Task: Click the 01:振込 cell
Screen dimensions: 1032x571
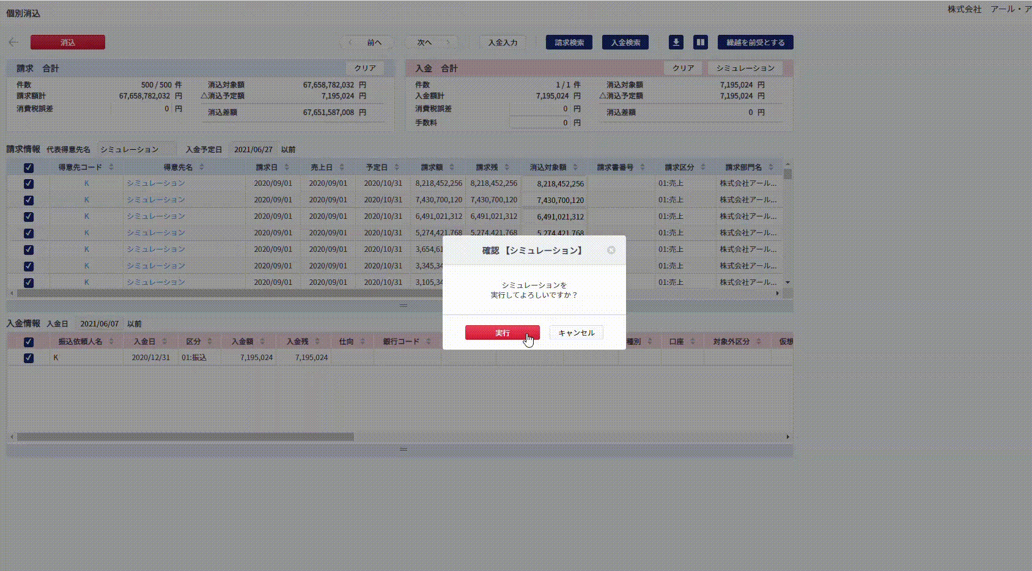Action: [199, 357]
